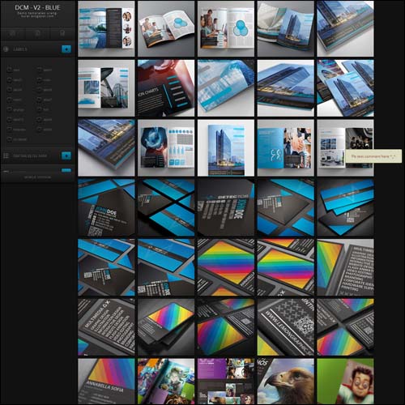Expand the partially hidden third sidebar section
The height and width of the screenshot is (405, 405).
(x=66, y=170)
